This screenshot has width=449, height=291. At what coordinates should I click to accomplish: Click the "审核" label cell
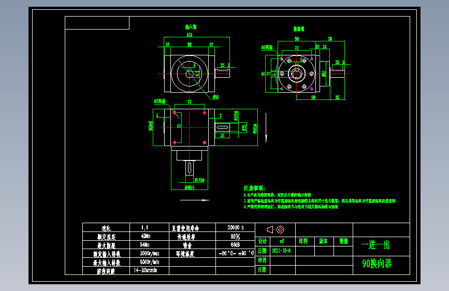262,260
